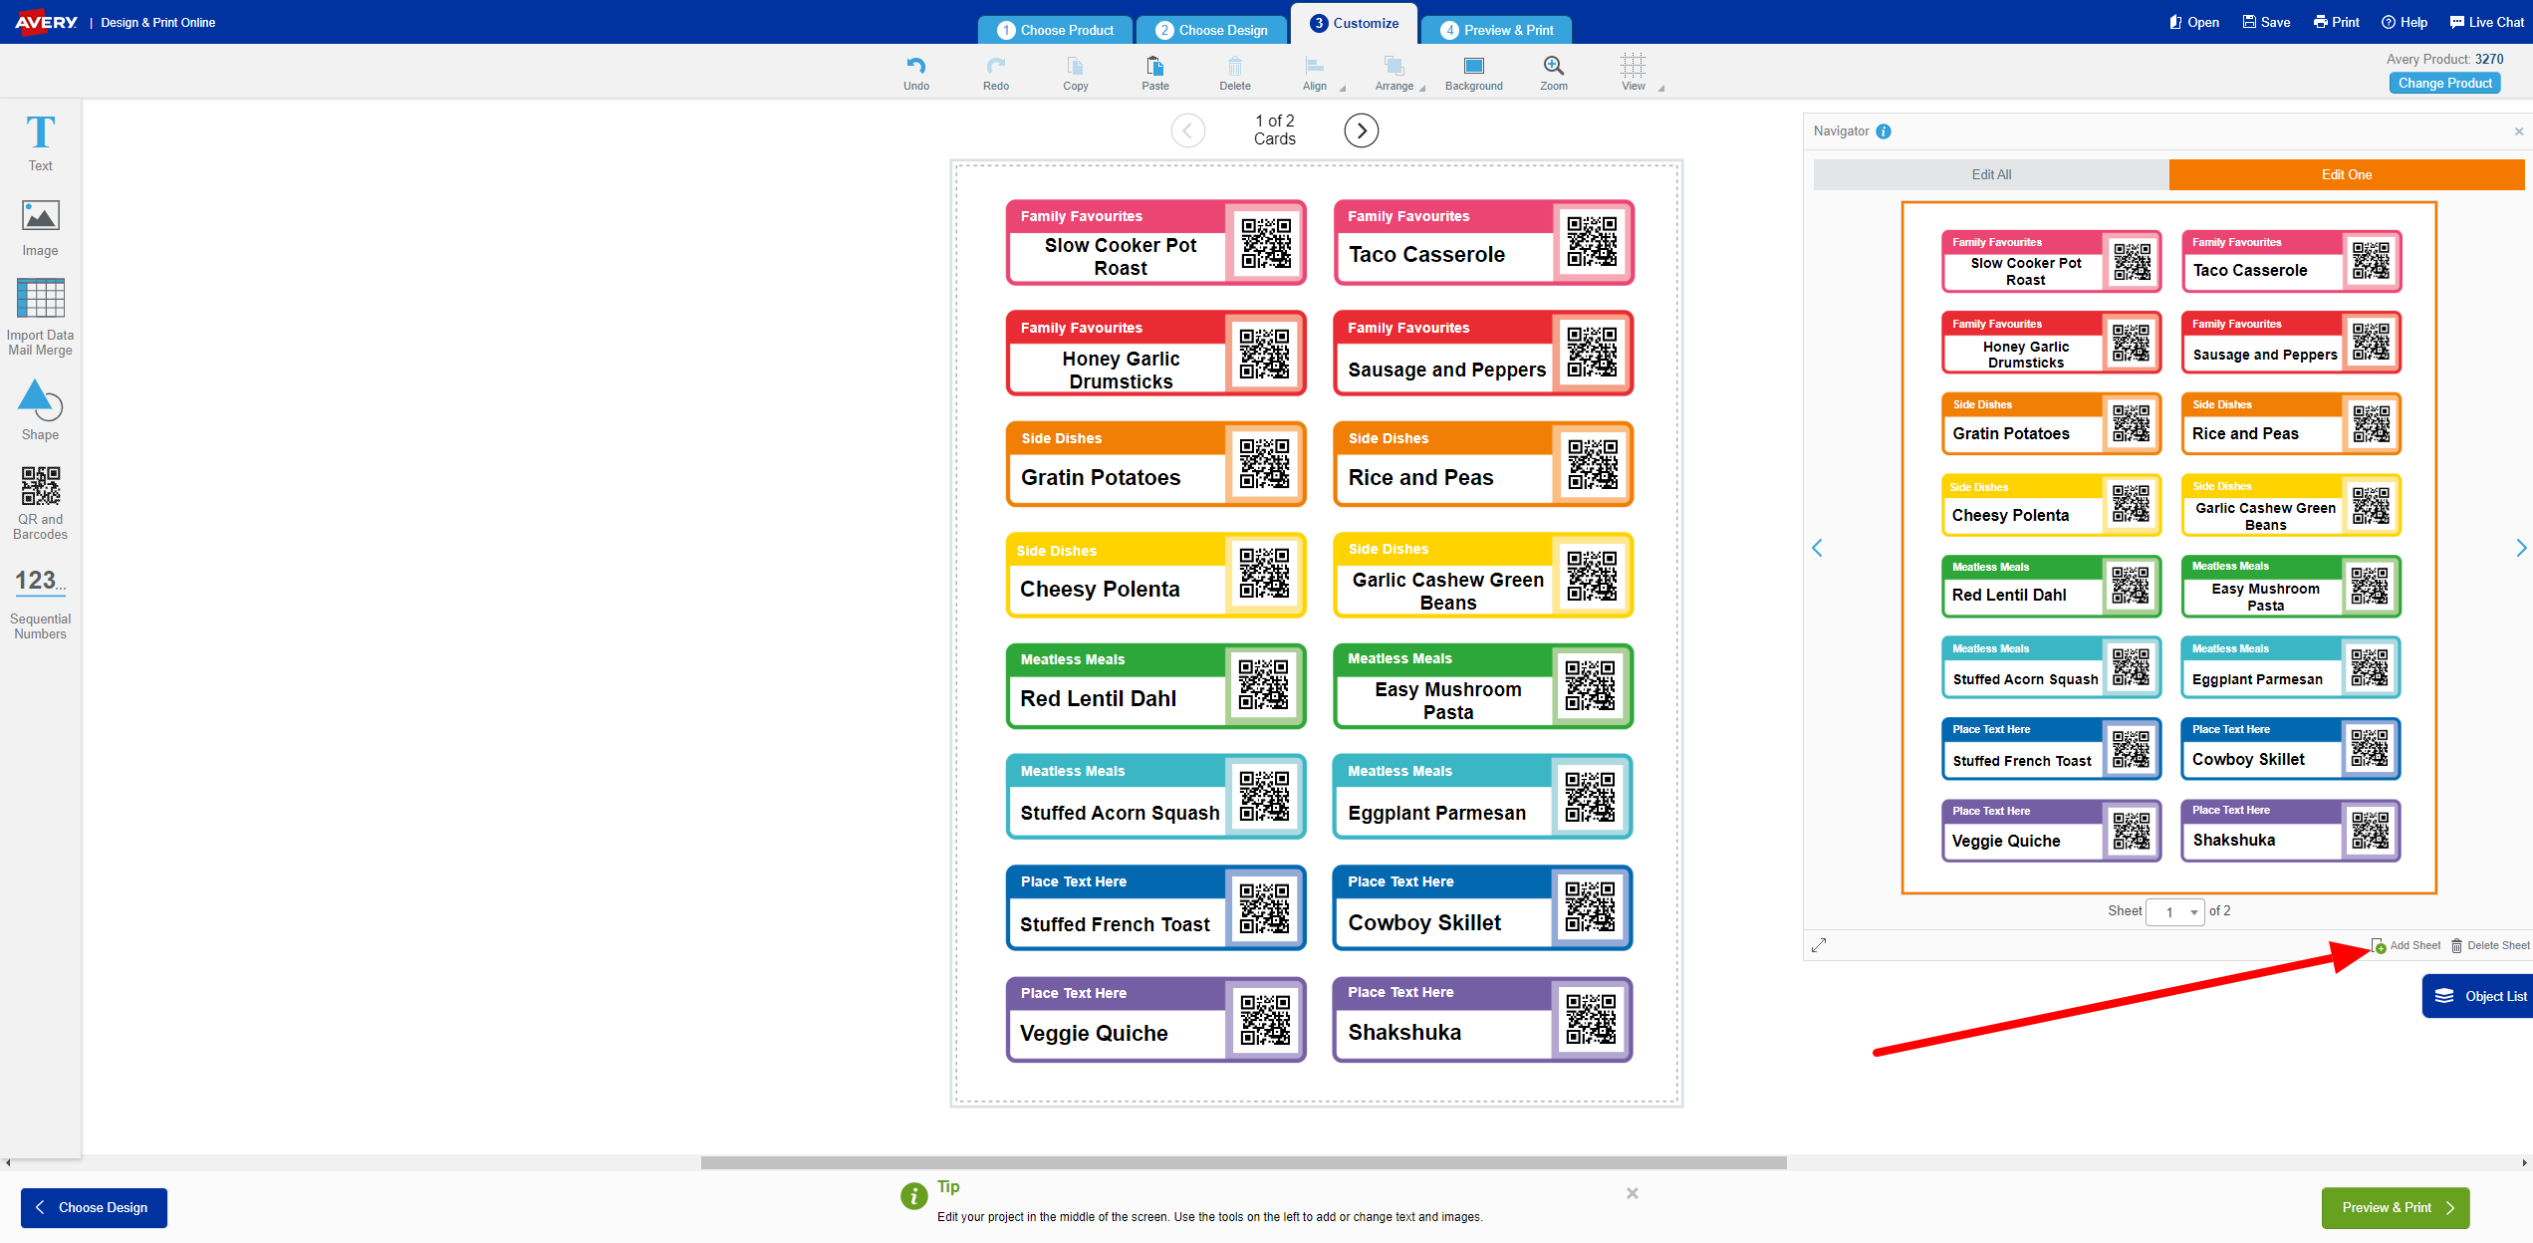Select the Text tool
The width and height of the screenshot is (2533, 1243).
[x=40, y=142]
